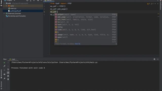The height and width of the screenshot is (91, 162).
Task: Select pythonpdf.pdf in project tree
Action: pos(15,11)
